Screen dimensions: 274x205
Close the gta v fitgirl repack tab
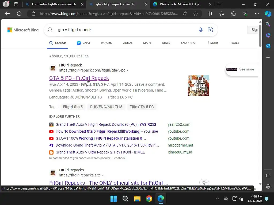pos(146,4)
